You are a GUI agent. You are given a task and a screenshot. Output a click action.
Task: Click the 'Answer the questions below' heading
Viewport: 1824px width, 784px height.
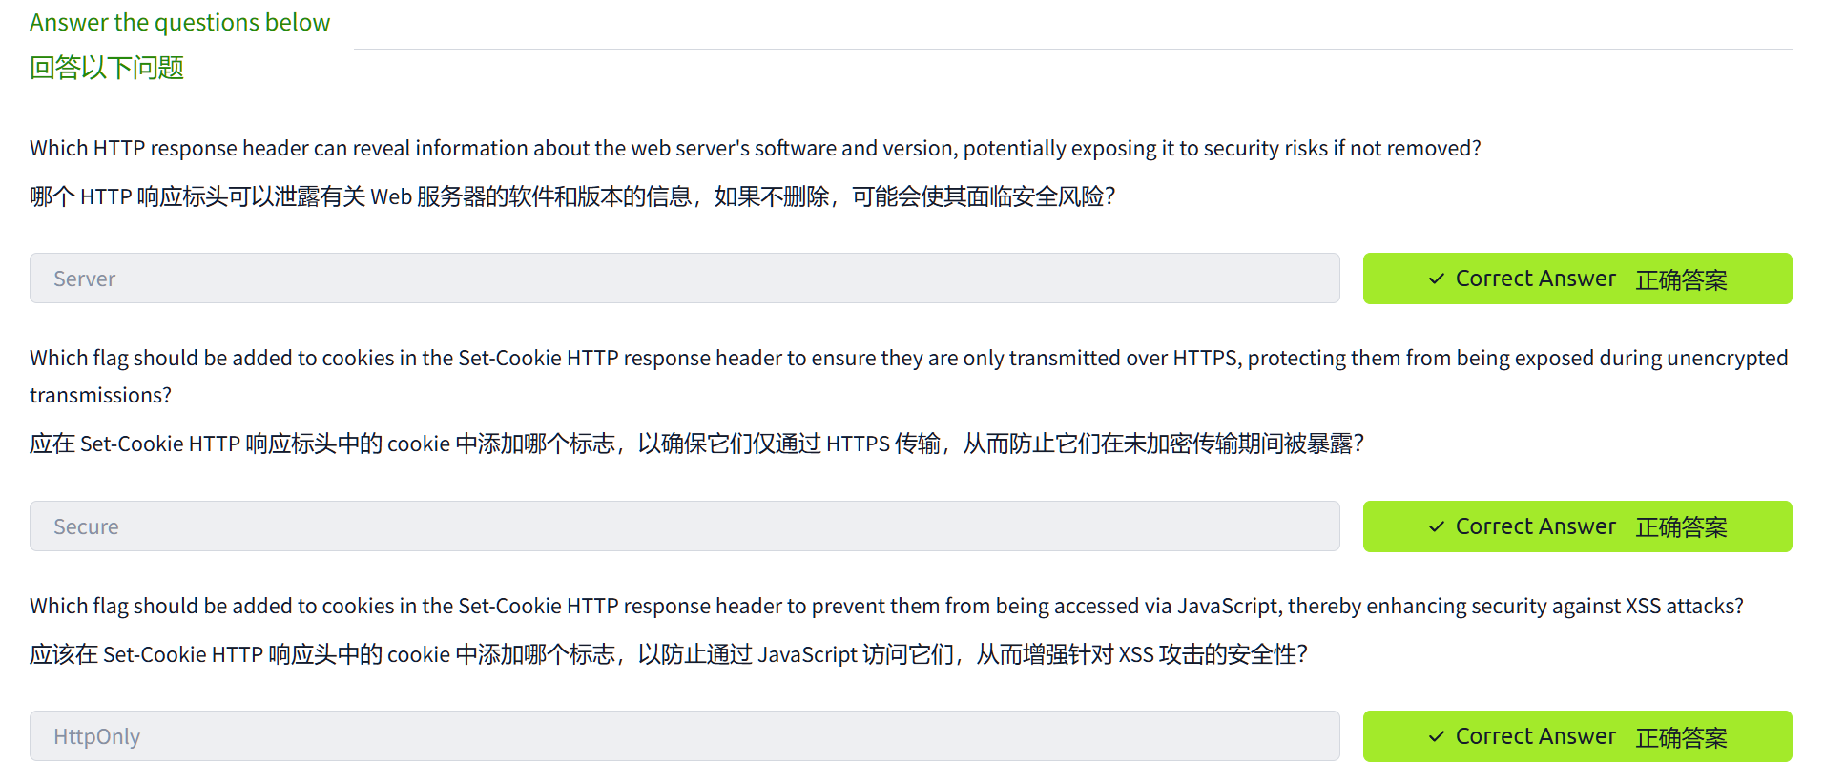179,22
